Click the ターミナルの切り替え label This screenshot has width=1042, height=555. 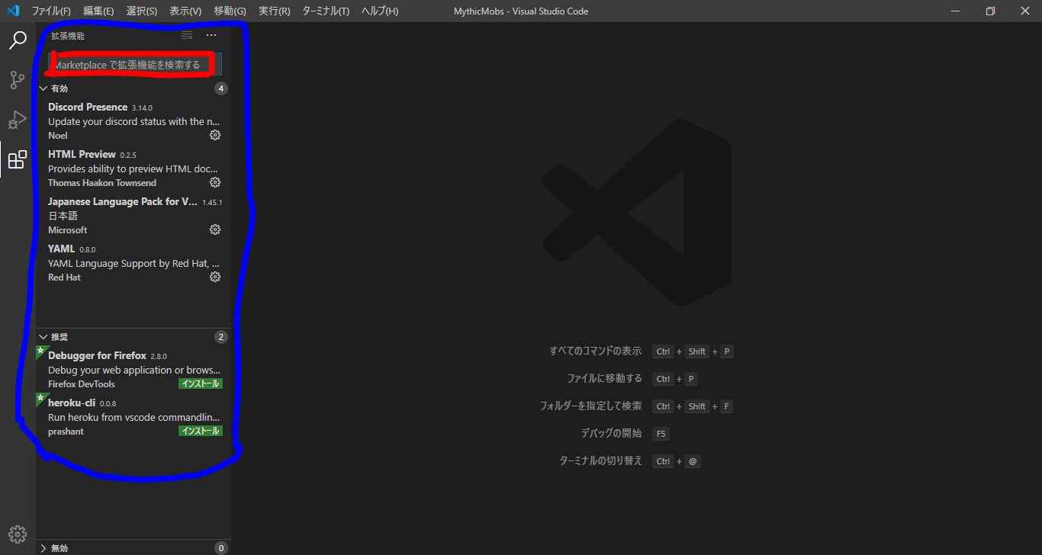tap(601, 460)
